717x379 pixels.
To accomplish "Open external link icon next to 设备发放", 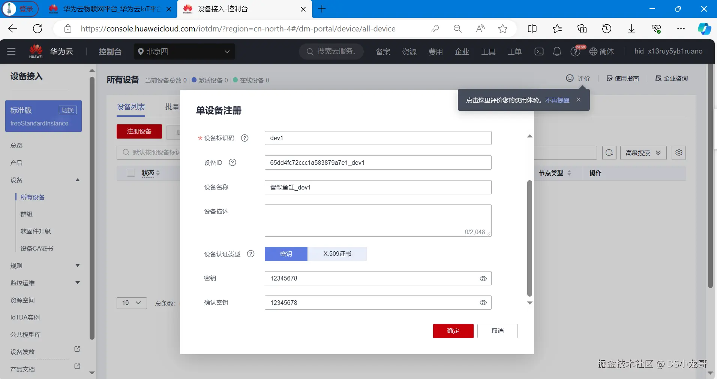I will pos(77,349).
